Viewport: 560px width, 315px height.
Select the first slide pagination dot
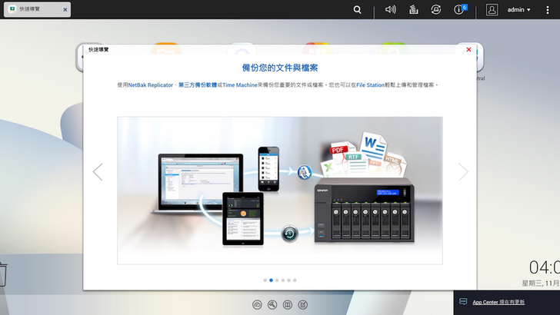[265, 280]
